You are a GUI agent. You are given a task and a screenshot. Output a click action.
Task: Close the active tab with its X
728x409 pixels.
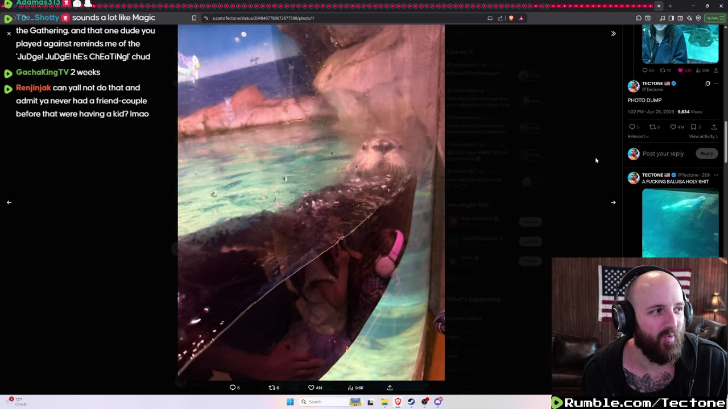point(659,6)
